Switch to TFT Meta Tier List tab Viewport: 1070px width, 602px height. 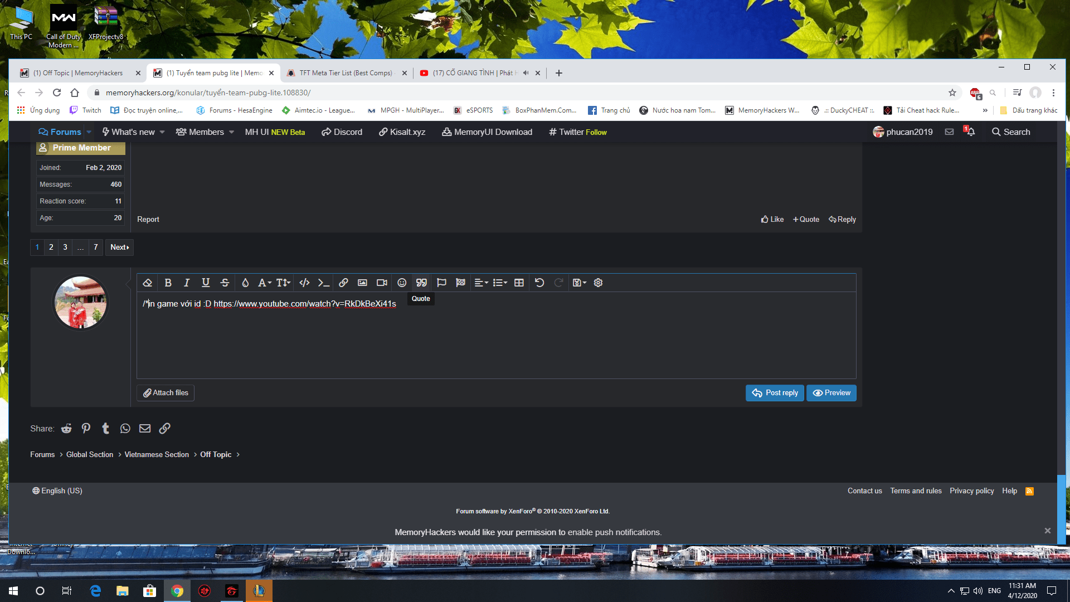tap(346, 73)
